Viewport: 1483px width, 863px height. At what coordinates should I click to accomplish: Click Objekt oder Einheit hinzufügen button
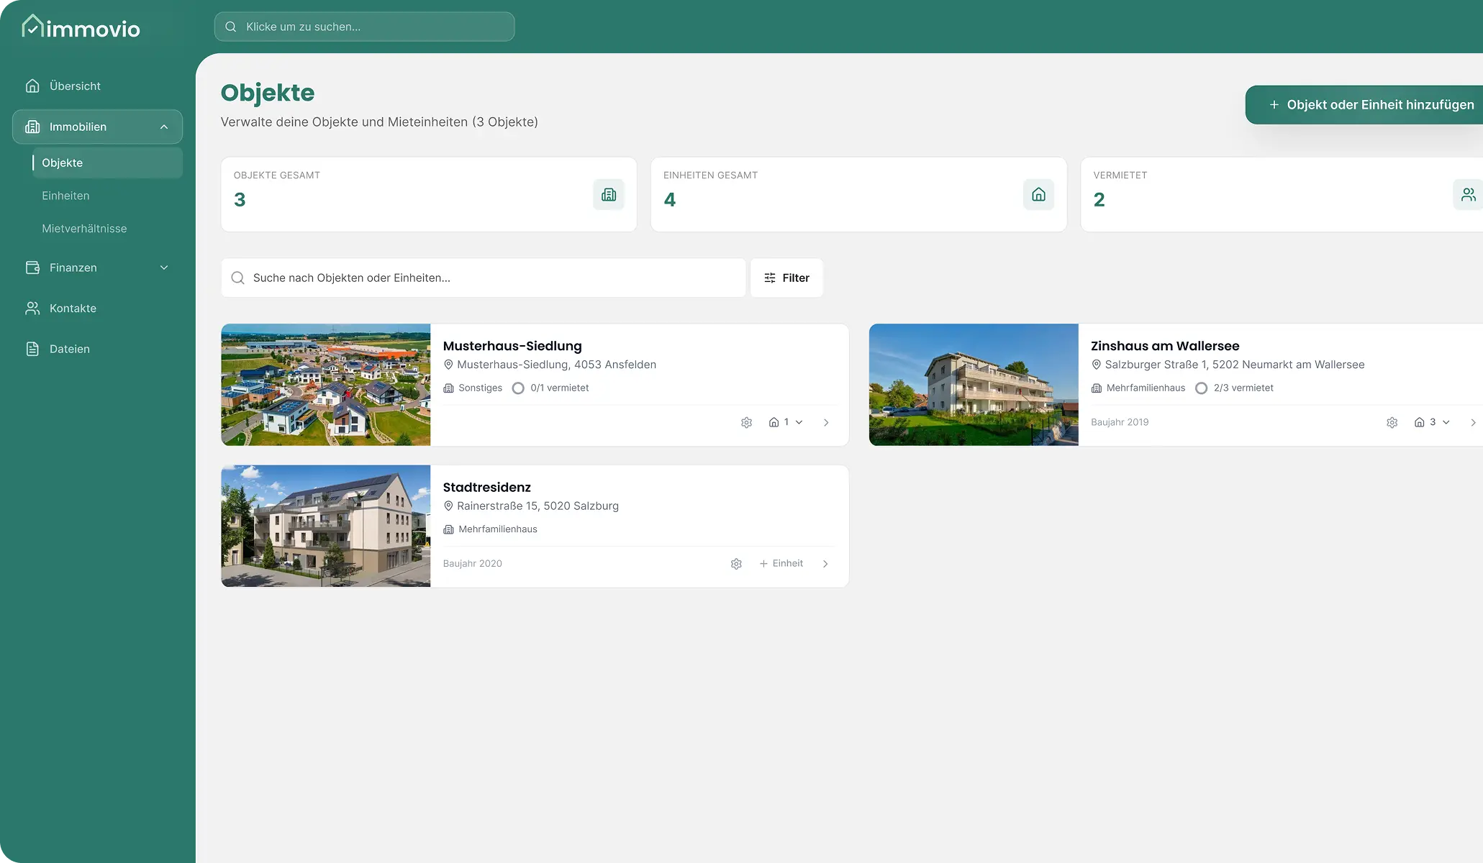coord(1371,105)
